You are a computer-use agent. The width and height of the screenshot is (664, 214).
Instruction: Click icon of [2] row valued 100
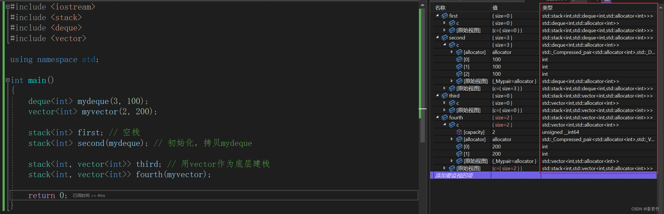point(459,74)
